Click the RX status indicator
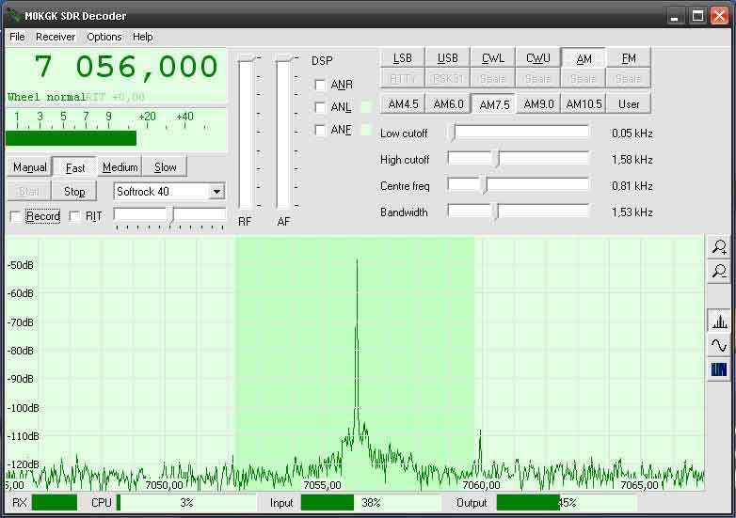 [x=54, y=503]
